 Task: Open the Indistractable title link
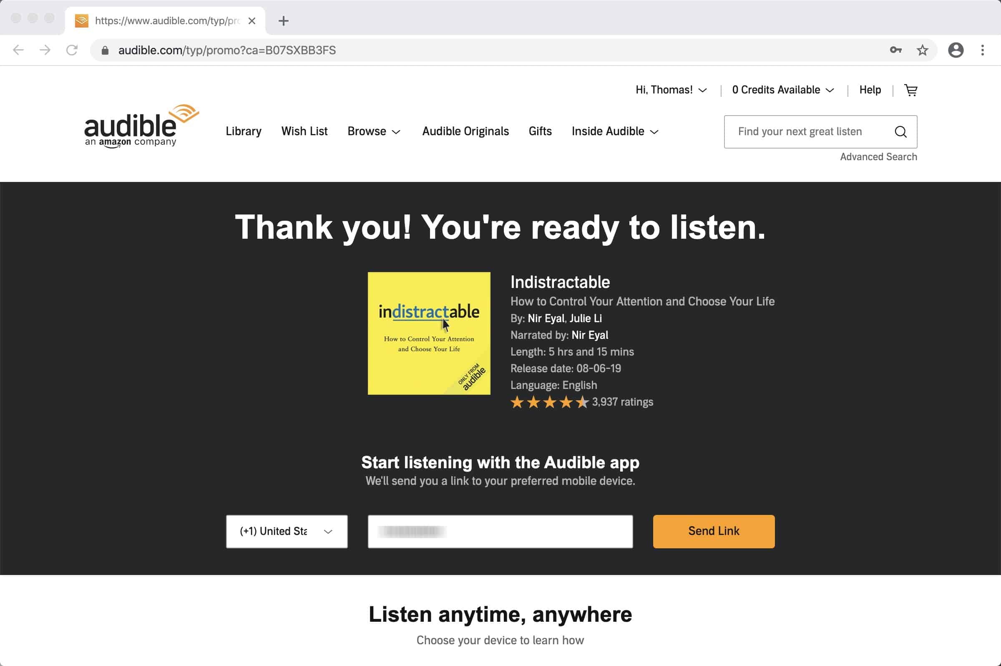[560, 283]
